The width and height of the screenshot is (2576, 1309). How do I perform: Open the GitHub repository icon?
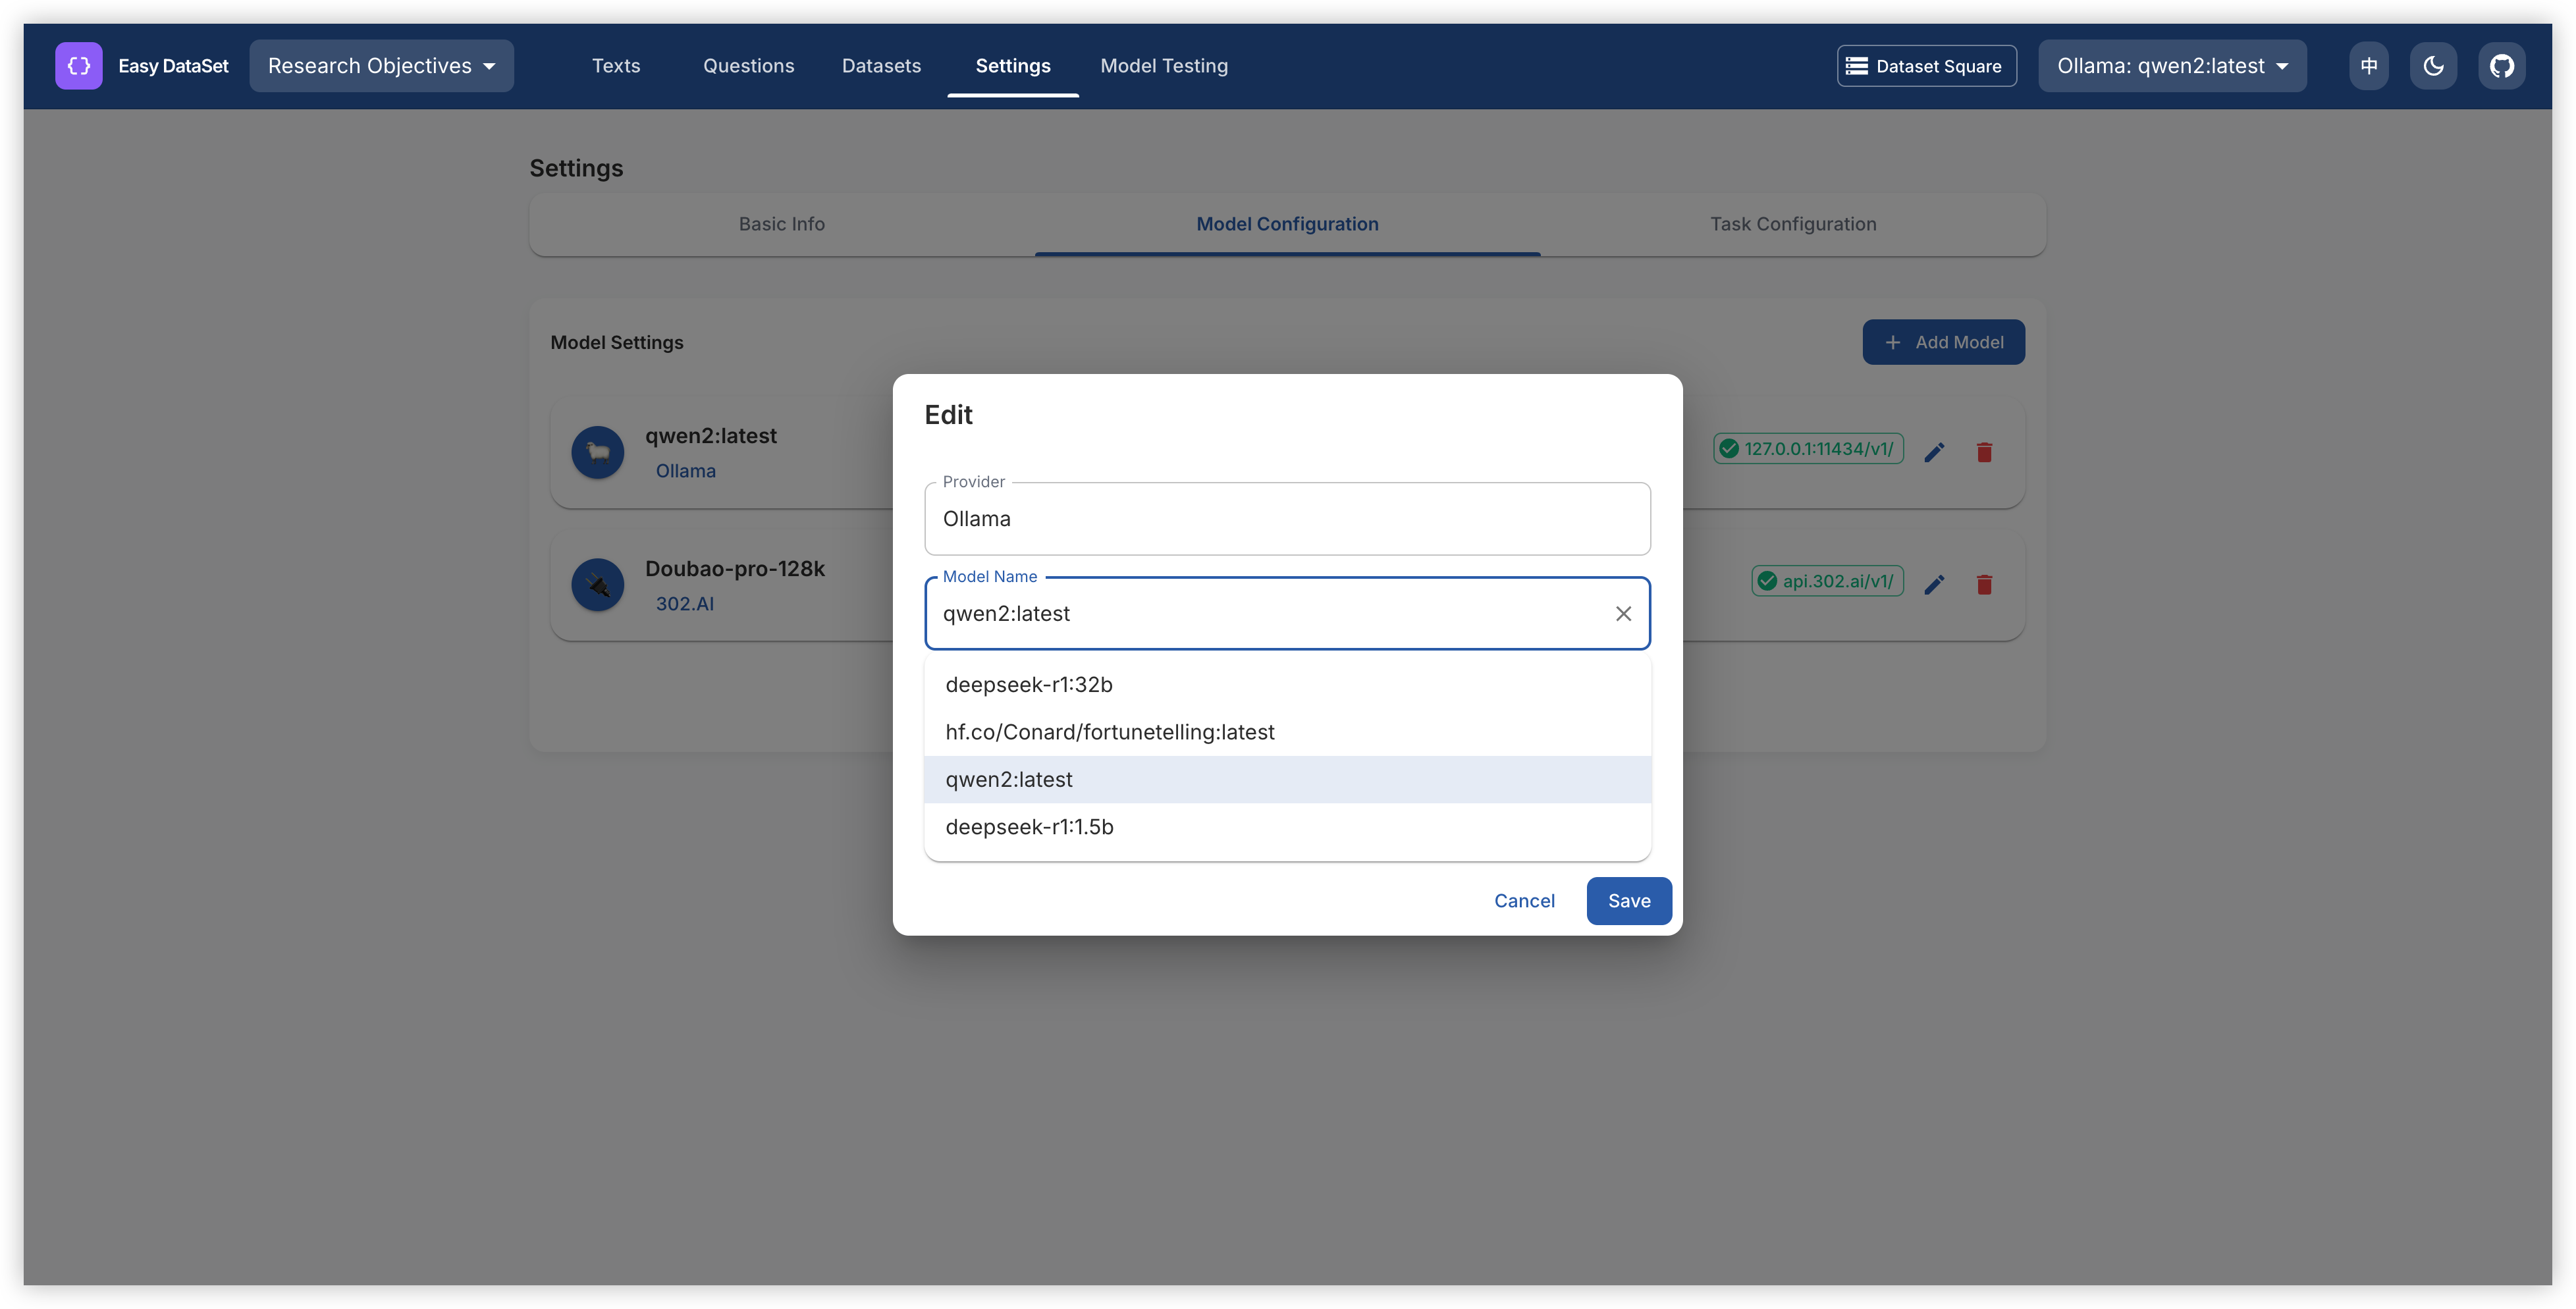tap(2501, 66)
